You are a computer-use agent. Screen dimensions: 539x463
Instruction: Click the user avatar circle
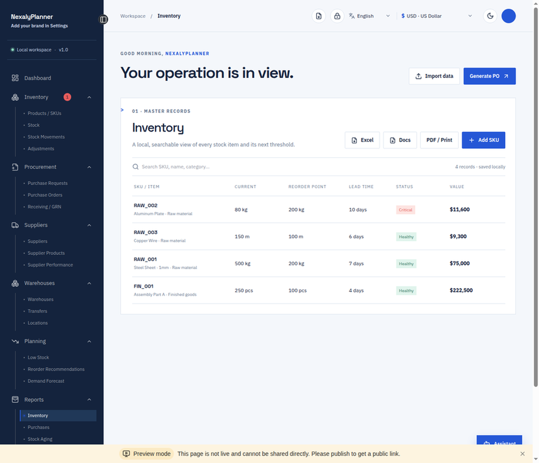[x=508, y=16]
